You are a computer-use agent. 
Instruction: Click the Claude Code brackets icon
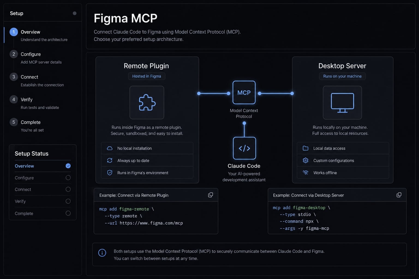tap(244, 148)
